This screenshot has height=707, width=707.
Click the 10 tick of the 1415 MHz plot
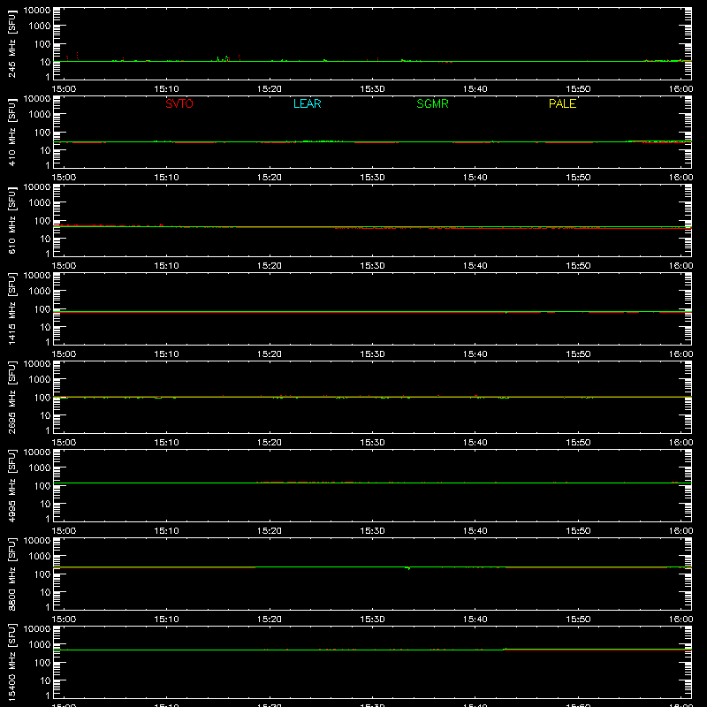45,327
